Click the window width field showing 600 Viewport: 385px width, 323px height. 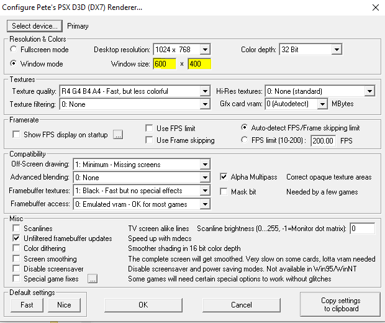165,64
